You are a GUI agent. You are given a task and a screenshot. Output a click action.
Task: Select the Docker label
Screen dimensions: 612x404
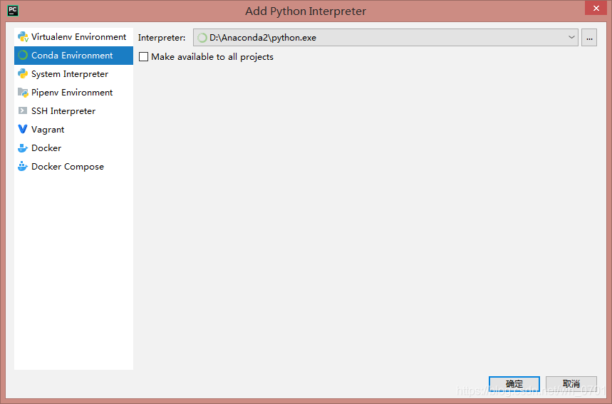coord(46,148)
